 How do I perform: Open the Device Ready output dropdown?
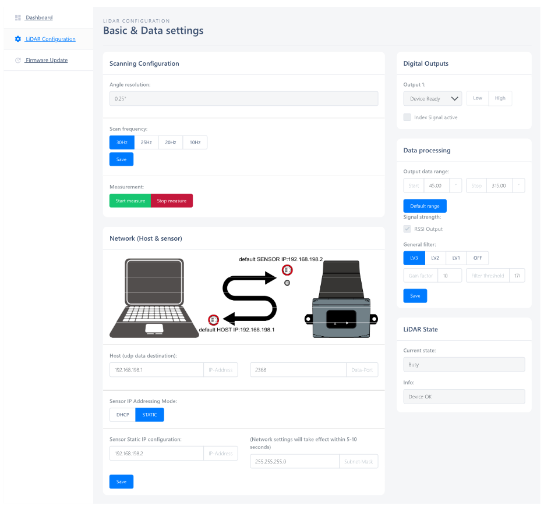432,99
